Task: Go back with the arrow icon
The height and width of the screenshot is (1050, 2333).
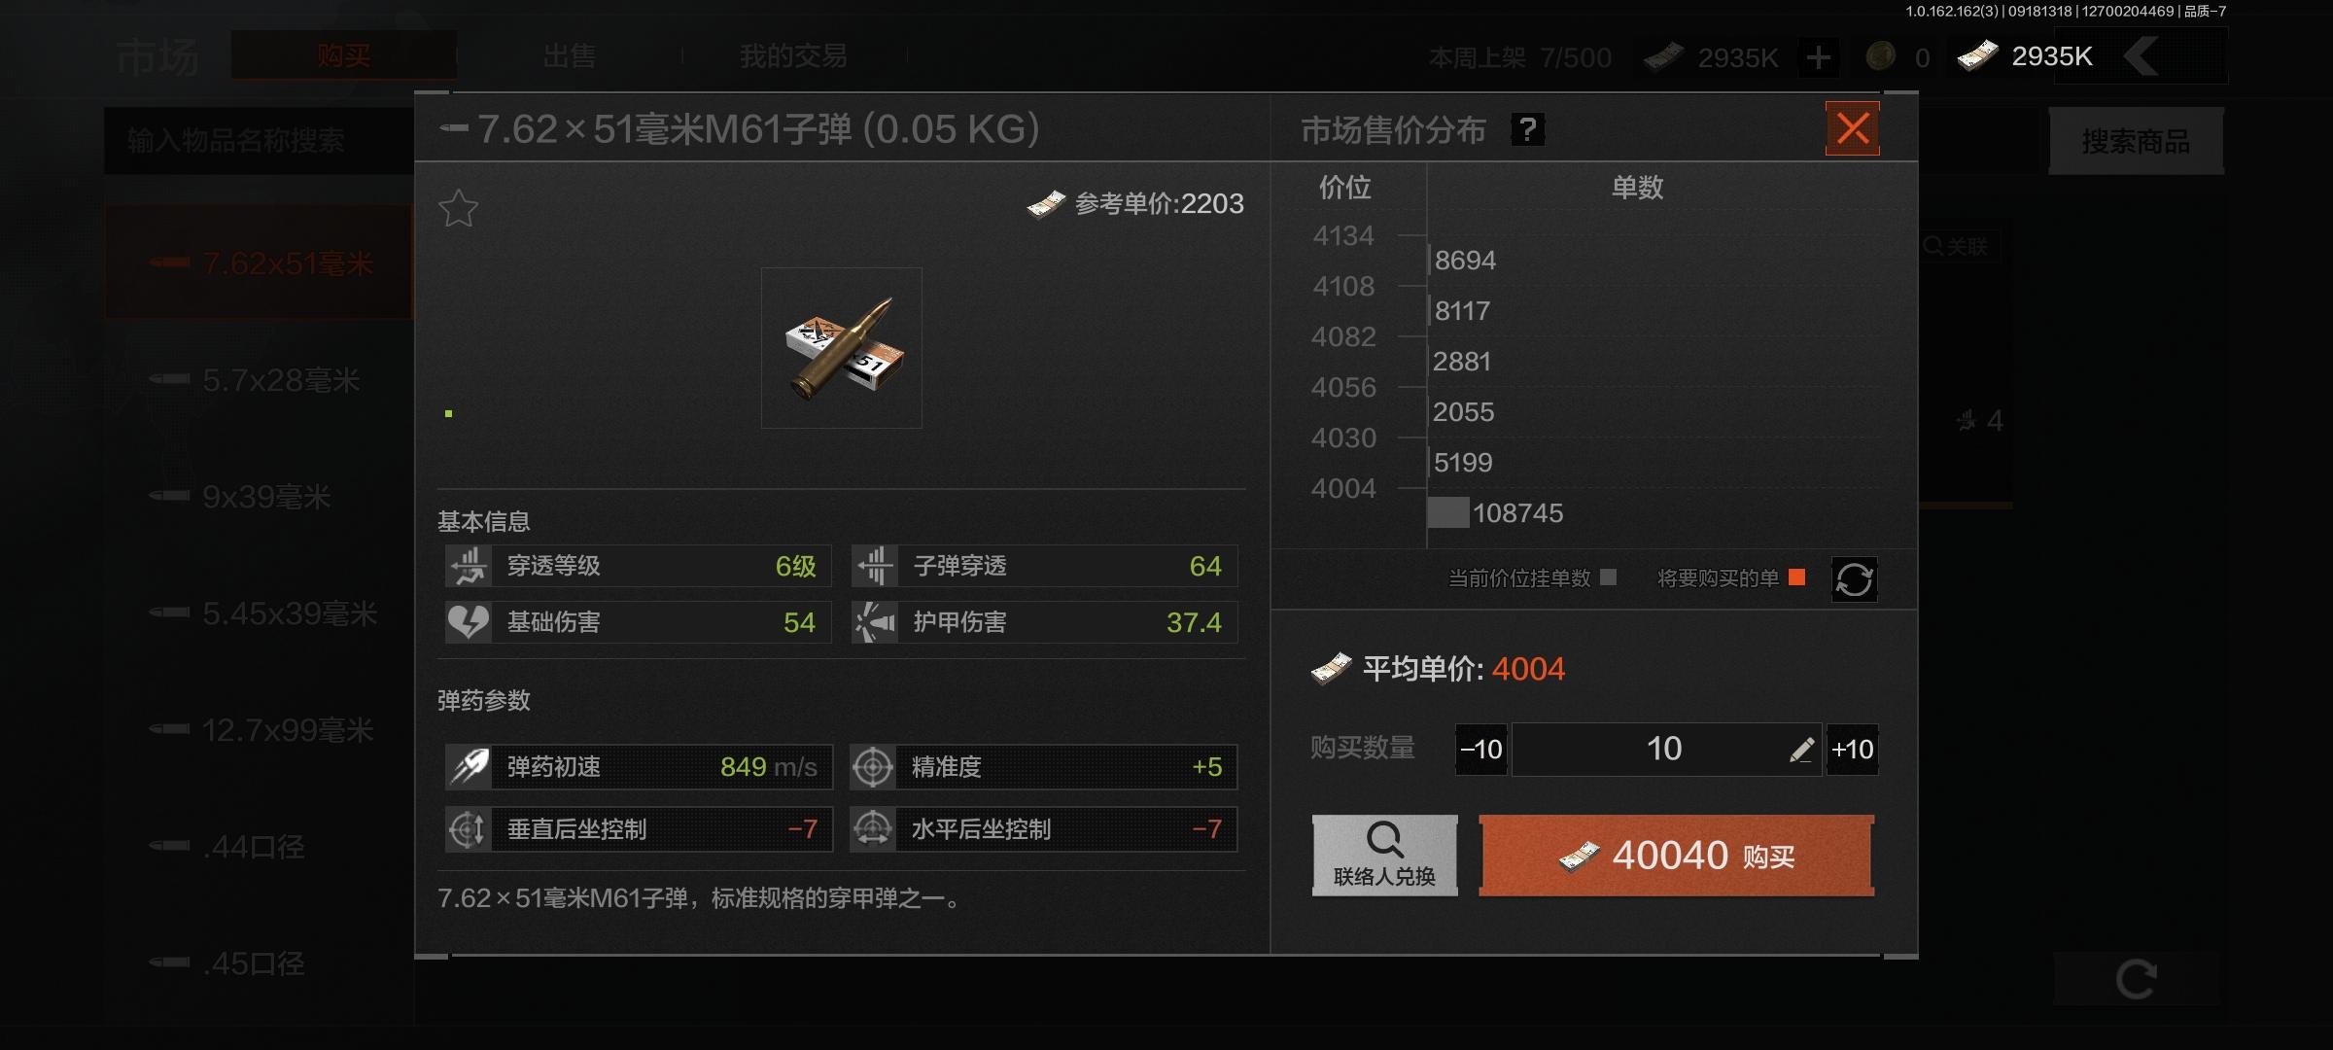Action: pyautogui.click(x=2141, y=56)
